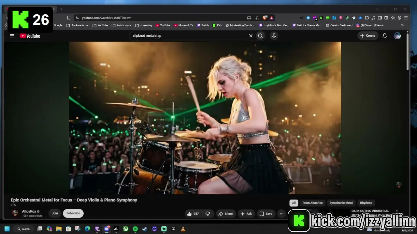Click the channel watermark on the video
417x234 pixels.
click(x=399, y=185)
